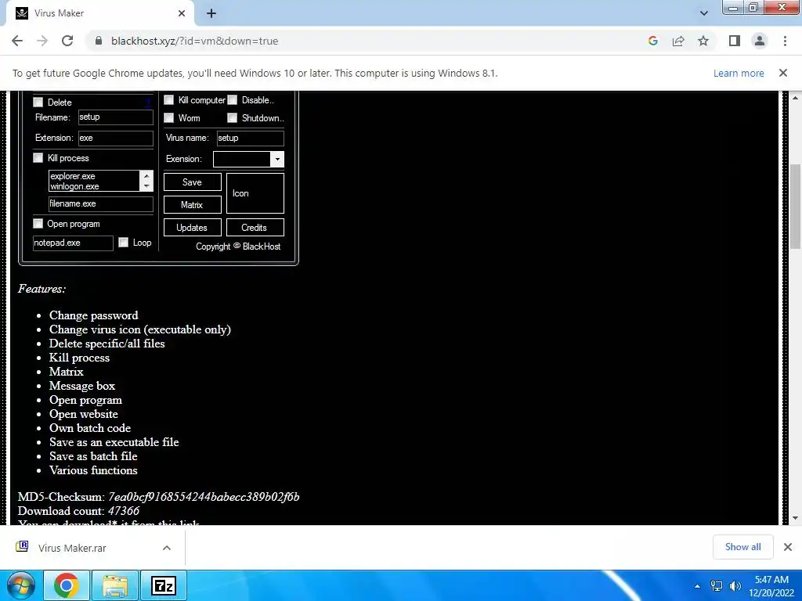Screen dimensions: 802x601
Task: Click the Virus Maker.rar file icon
Action: 22,547
